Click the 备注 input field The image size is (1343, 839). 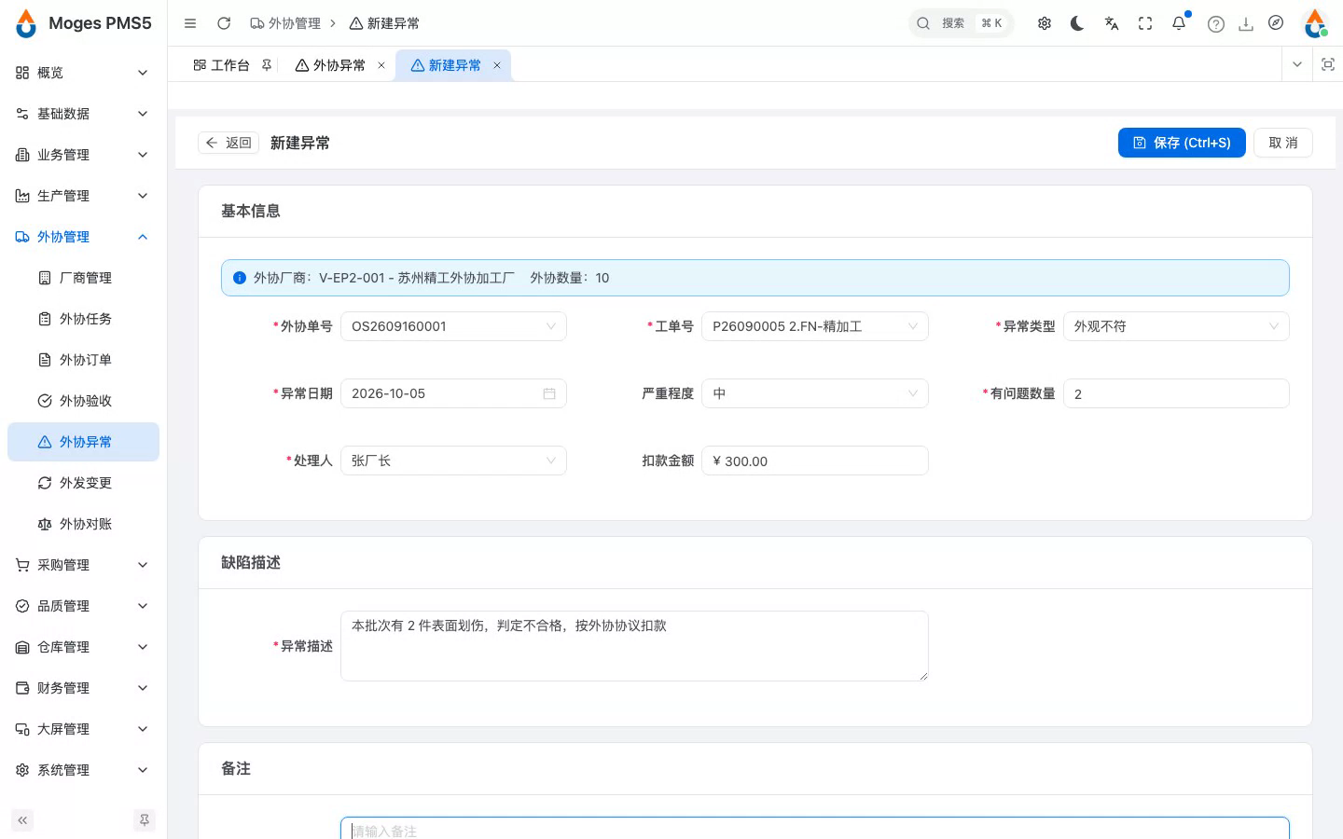(815, 829)
